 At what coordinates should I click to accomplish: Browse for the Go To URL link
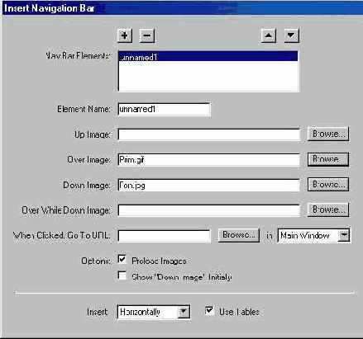click(x=239, y=235)
